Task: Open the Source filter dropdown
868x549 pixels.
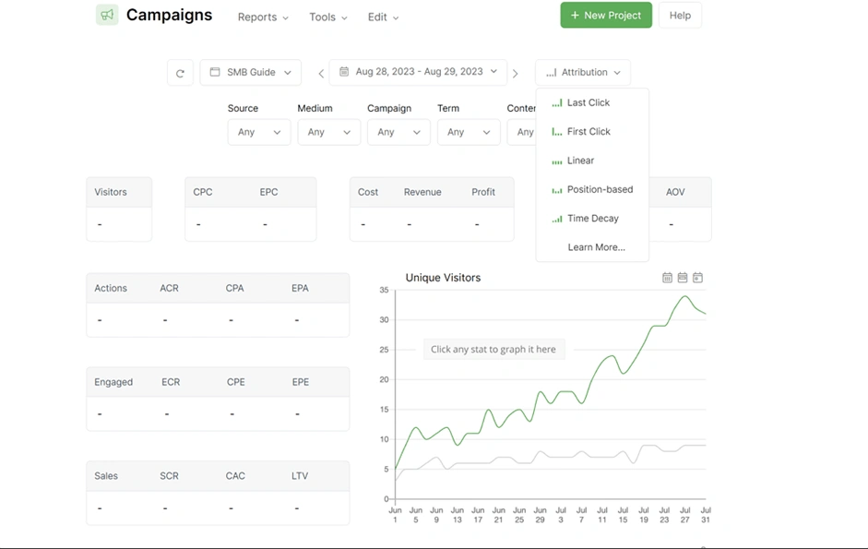Action: [258, 132]
